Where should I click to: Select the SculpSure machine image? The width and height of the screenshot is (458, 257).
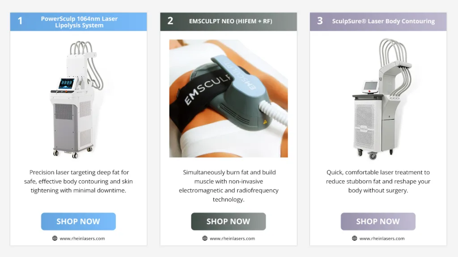click(x=380, y=98)
